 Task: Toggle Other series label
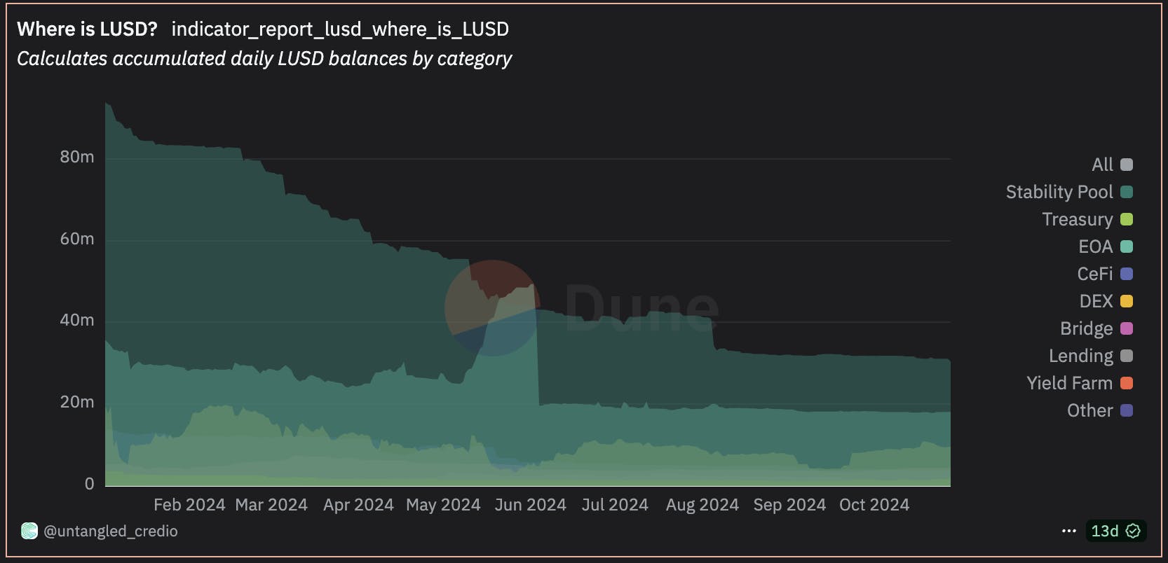pos(1090,410)
